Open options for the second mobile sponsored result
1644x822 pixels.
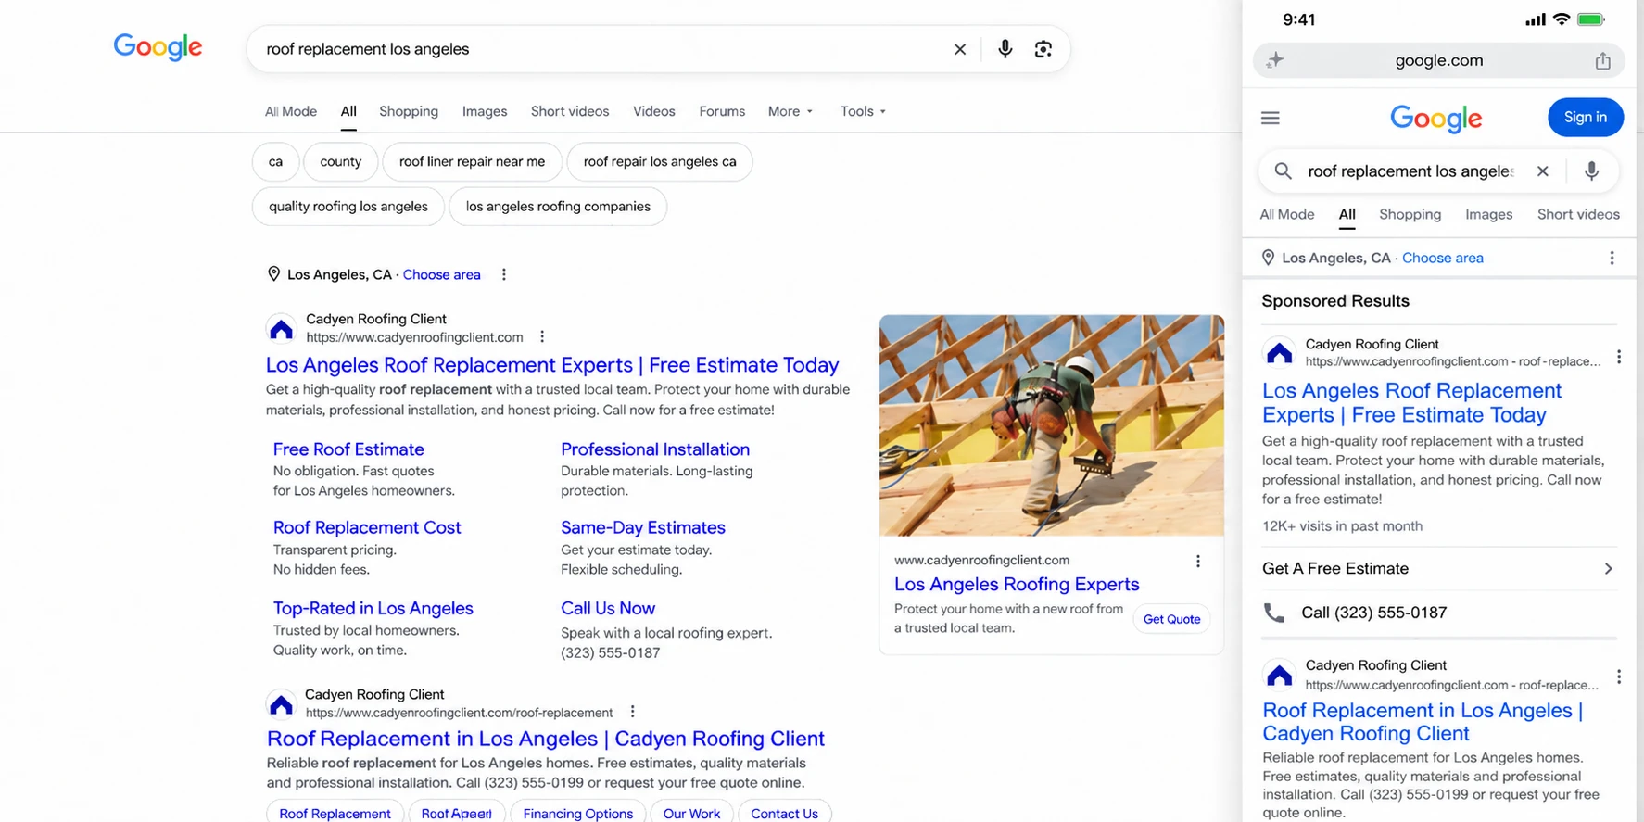1619,677
